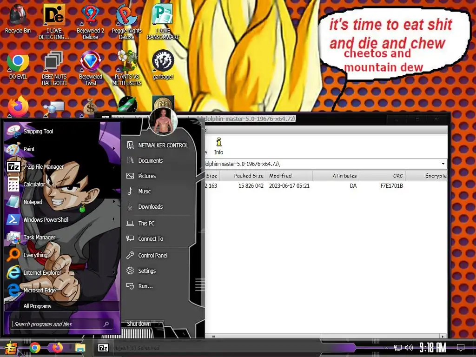Open the NETWALKER CONTROL user folder

[157, 145]
